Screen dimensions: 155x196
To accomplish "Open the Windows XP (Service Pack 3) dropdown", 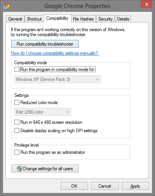I will pyautogui.click(x=57, y=79).
